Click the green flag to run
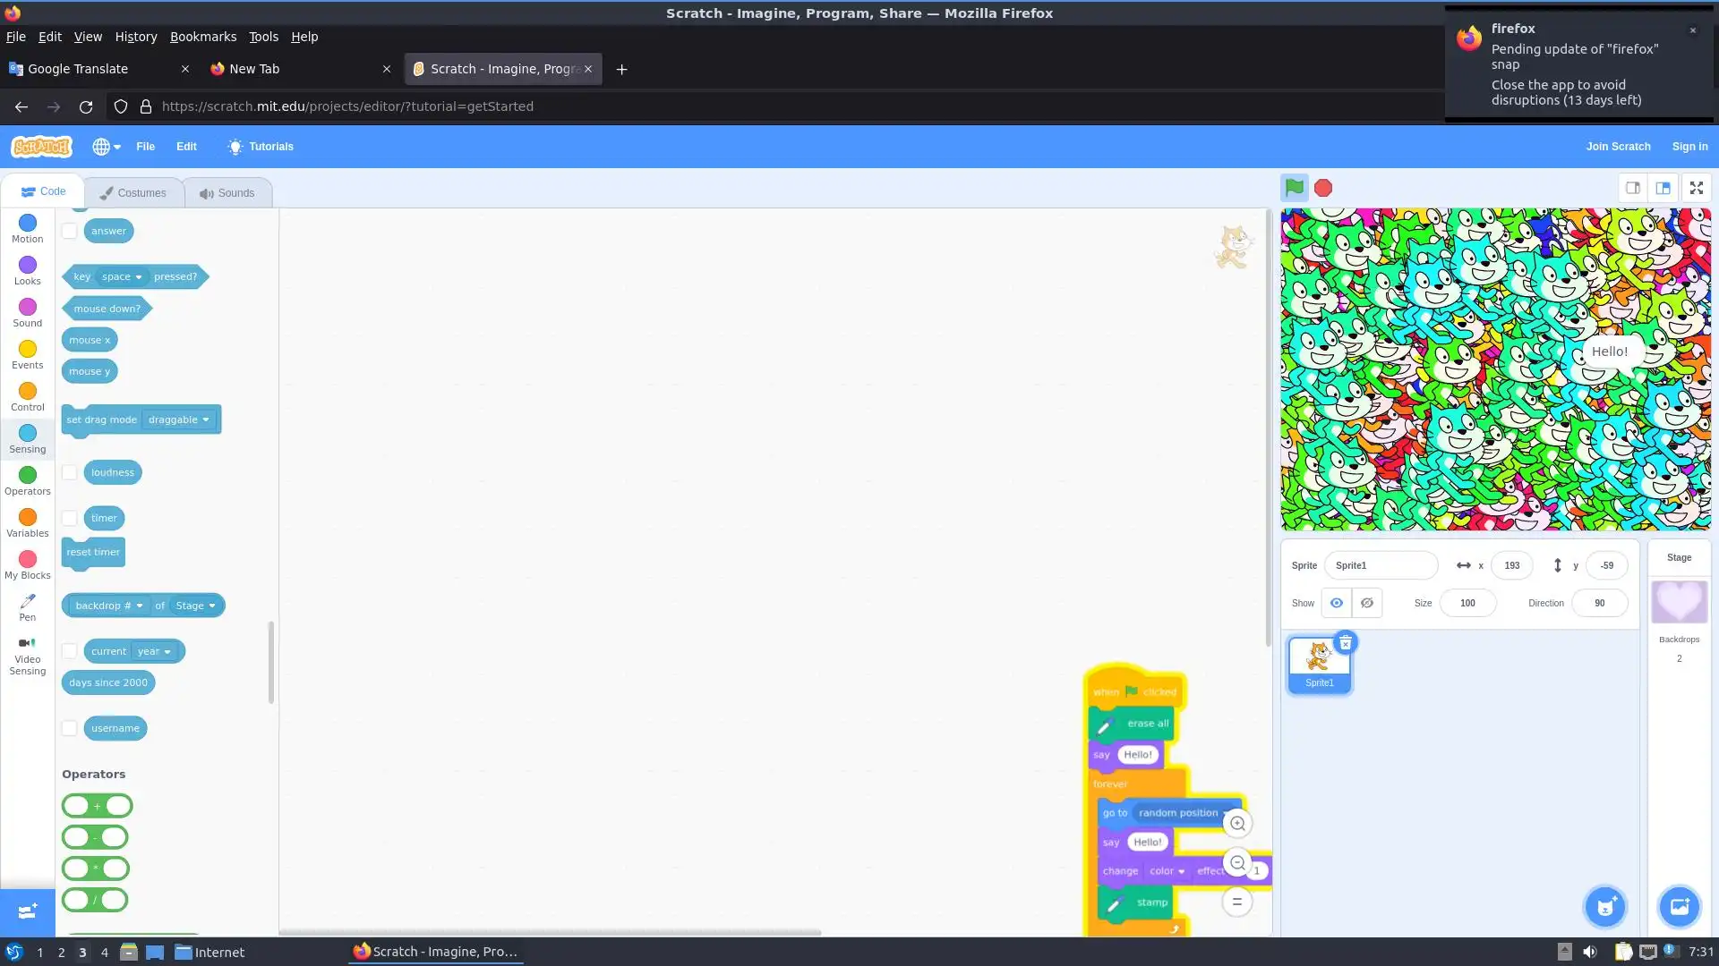The height and width of the screenshot is (966, 1719). point(1294,188)
